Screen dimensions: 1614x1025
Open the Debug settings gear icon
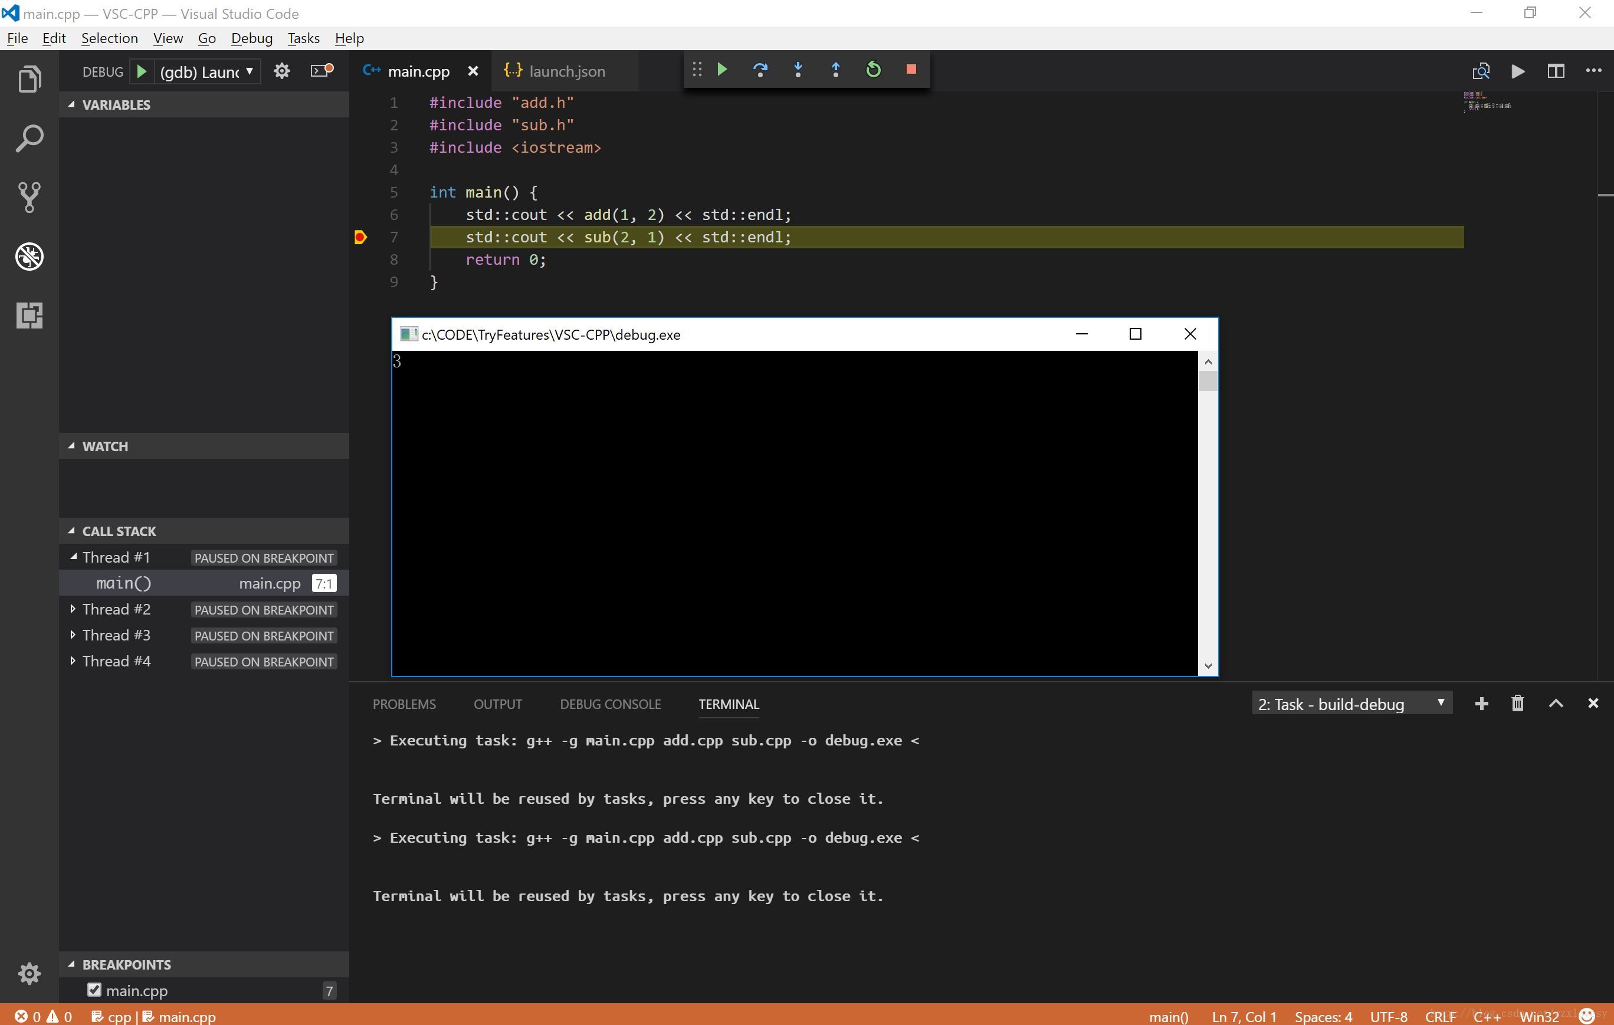(x=281, y=71)
